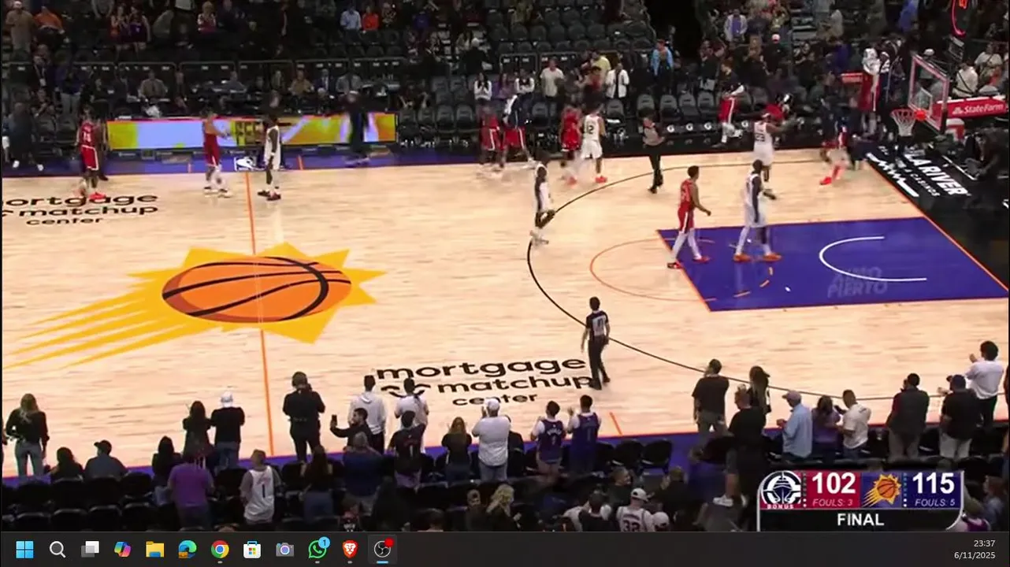Open the Camera app in taskbar
Image resolution: width=1010 pixels, height=567 pixels.
(x=284, y=549)
